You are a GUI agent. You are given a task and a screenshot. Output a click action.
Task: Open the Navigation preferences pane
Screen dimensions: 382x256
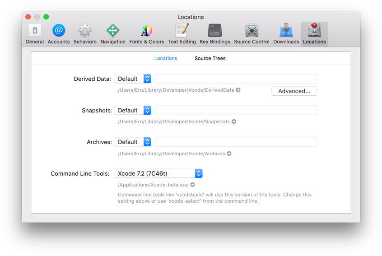coord(113,34)
